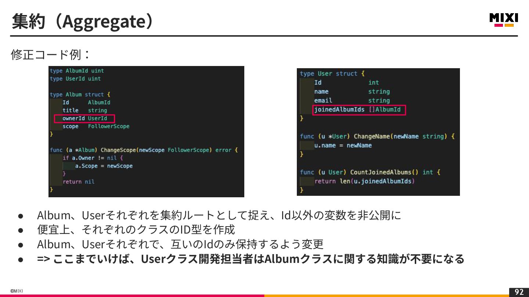Click the ChangeScope function signature line
Image resolution: width=529 pixels, height=297 pixels.
[144, 150]
